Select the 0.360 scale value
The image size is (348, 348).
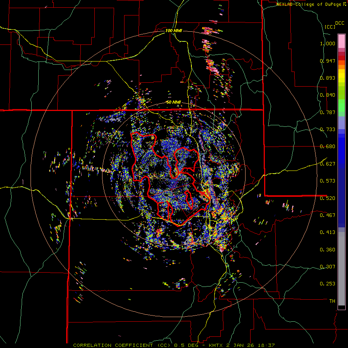[328, 250]
